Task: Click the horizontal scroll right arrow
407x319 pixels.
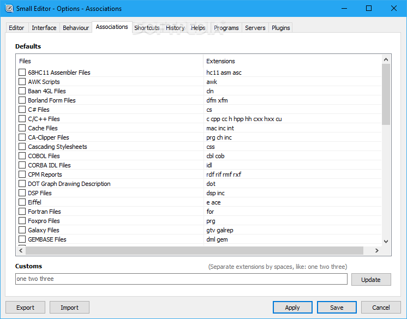Action: (377, 250)
